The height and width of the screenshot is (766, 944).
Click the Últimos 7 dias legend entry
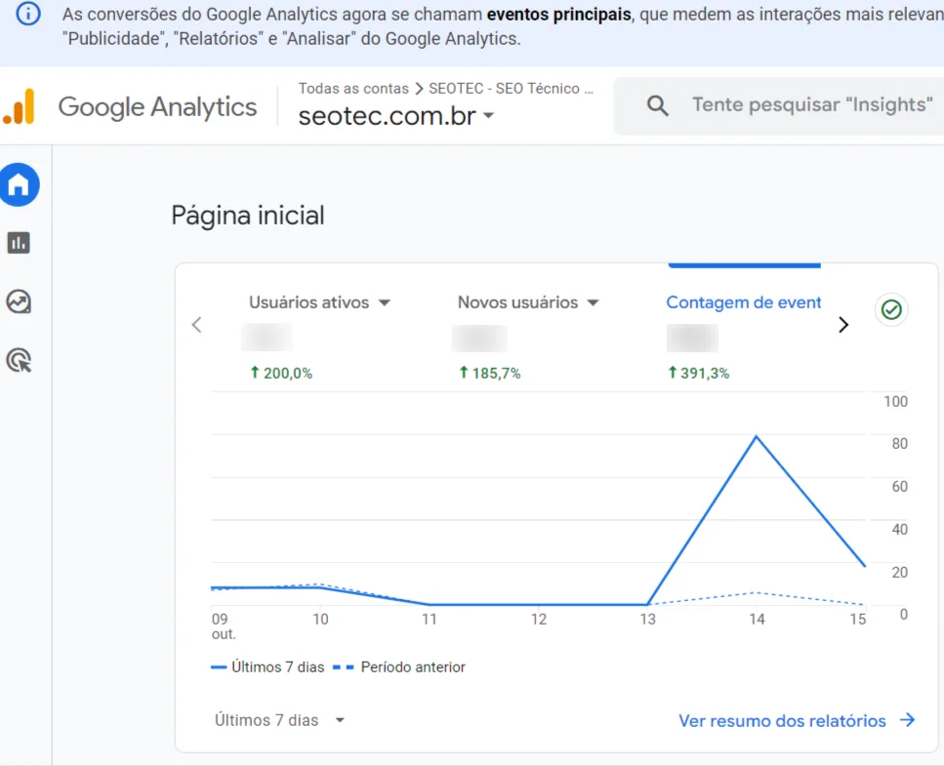267,666
